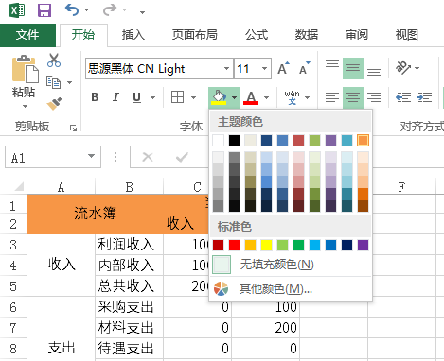Click the red font color A icon
Image resolution: width=444 pixels, height=361 pixels.
[x=251, y=97]
